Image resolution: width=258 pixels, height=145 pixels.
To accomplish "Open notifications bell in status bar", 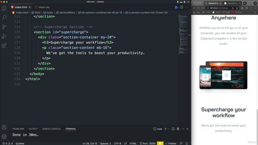I will pyautogui.click(x=187, y=143).
